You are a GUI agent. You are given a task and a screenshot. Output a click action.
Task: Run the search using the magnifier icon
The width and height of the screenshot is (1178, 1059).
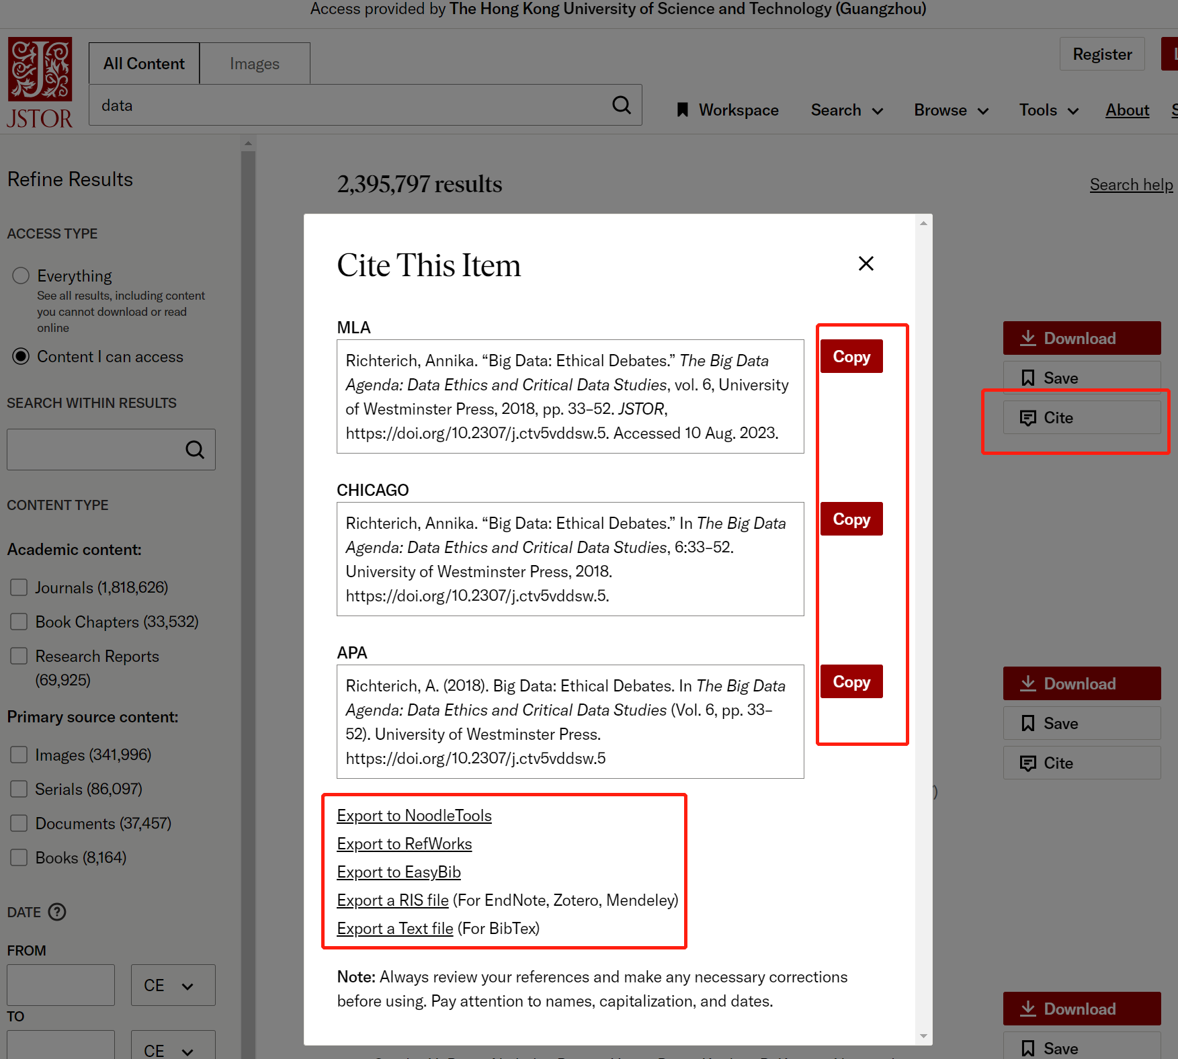point(621,105)
